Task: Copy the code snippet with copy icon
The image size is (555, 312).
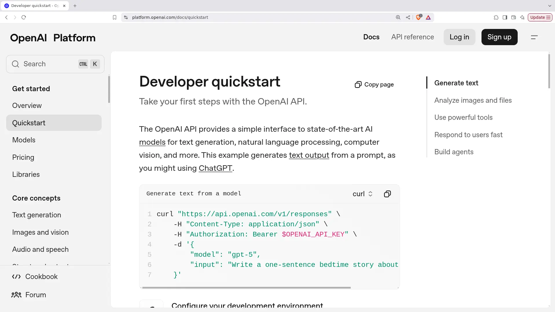Action: coord(387,194)
